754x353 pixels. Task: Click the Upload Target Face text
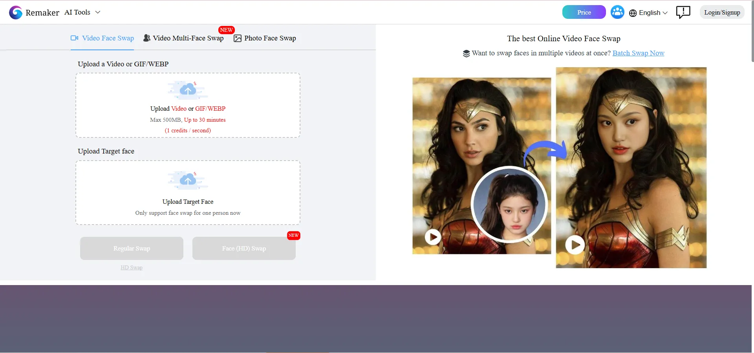point(188,202)
